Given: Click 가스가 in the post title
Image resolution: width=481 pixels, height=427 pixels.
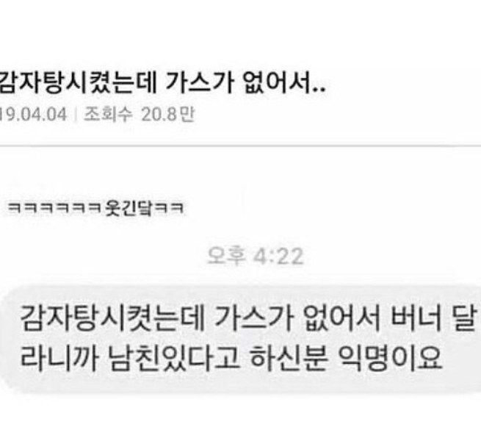Looking at the screenshot, I should click(200, 83).
